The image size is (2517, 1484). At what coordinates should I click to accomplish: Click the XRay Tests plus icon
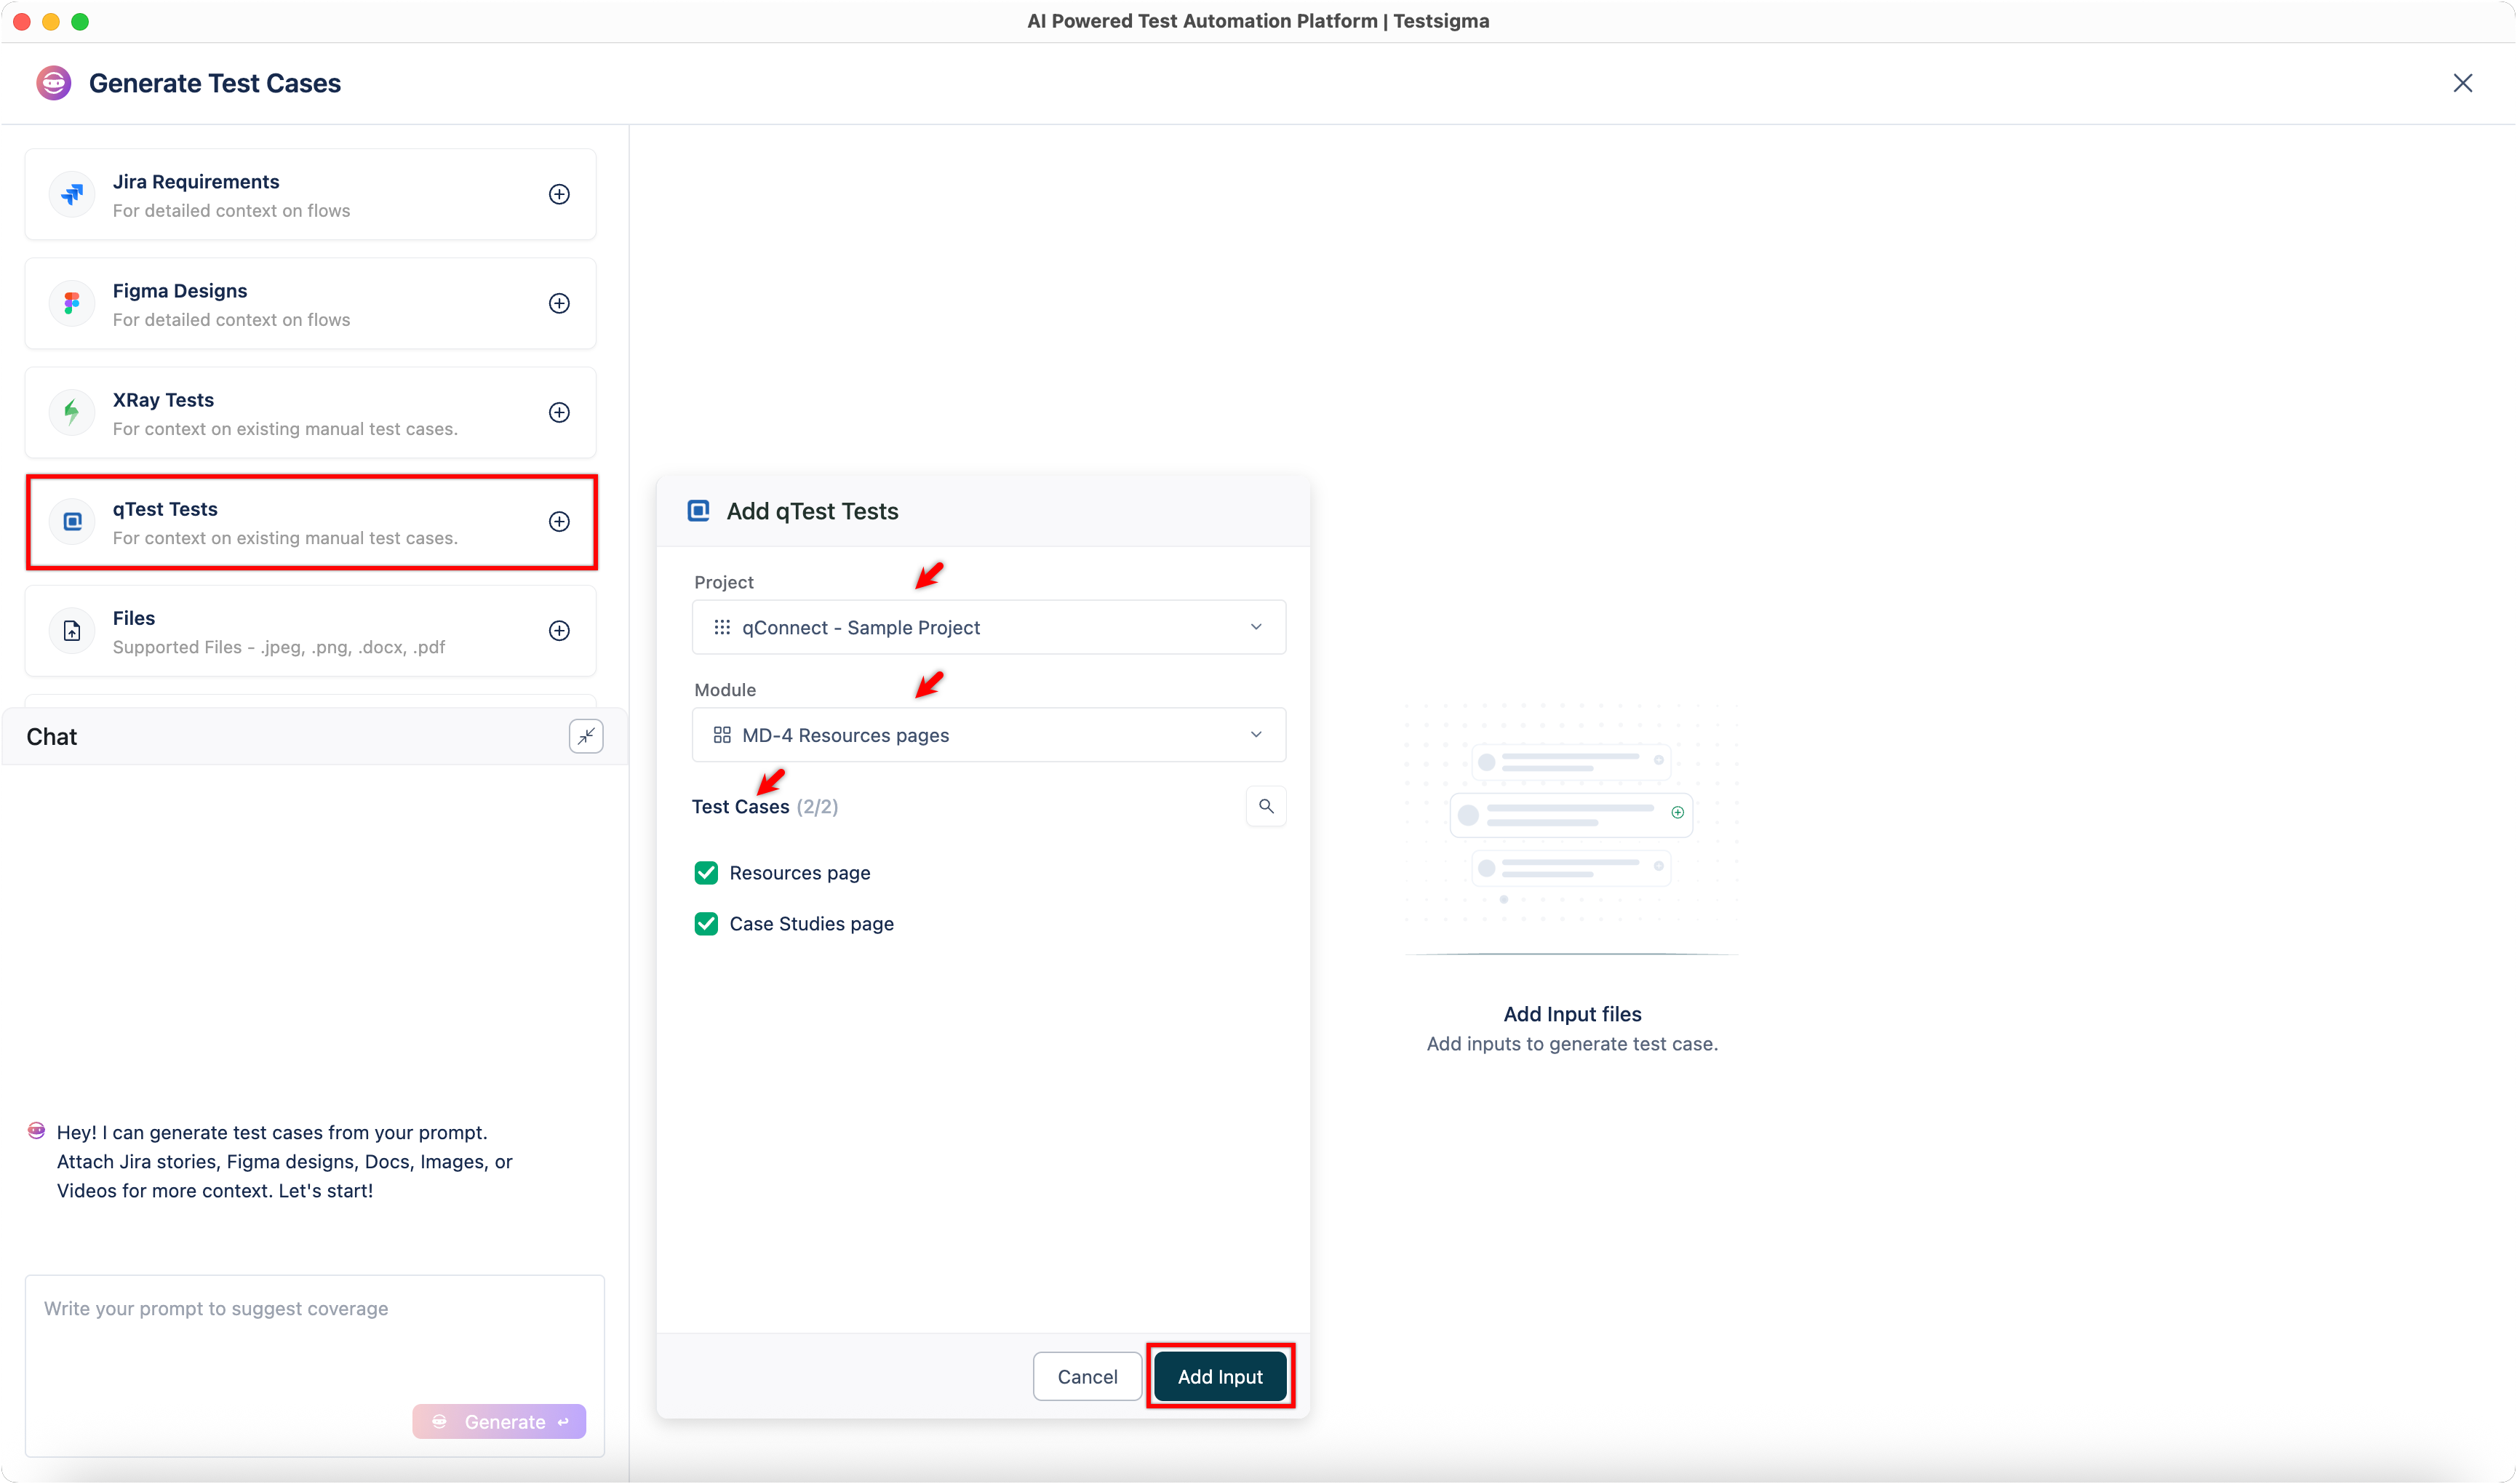point(559,412)
